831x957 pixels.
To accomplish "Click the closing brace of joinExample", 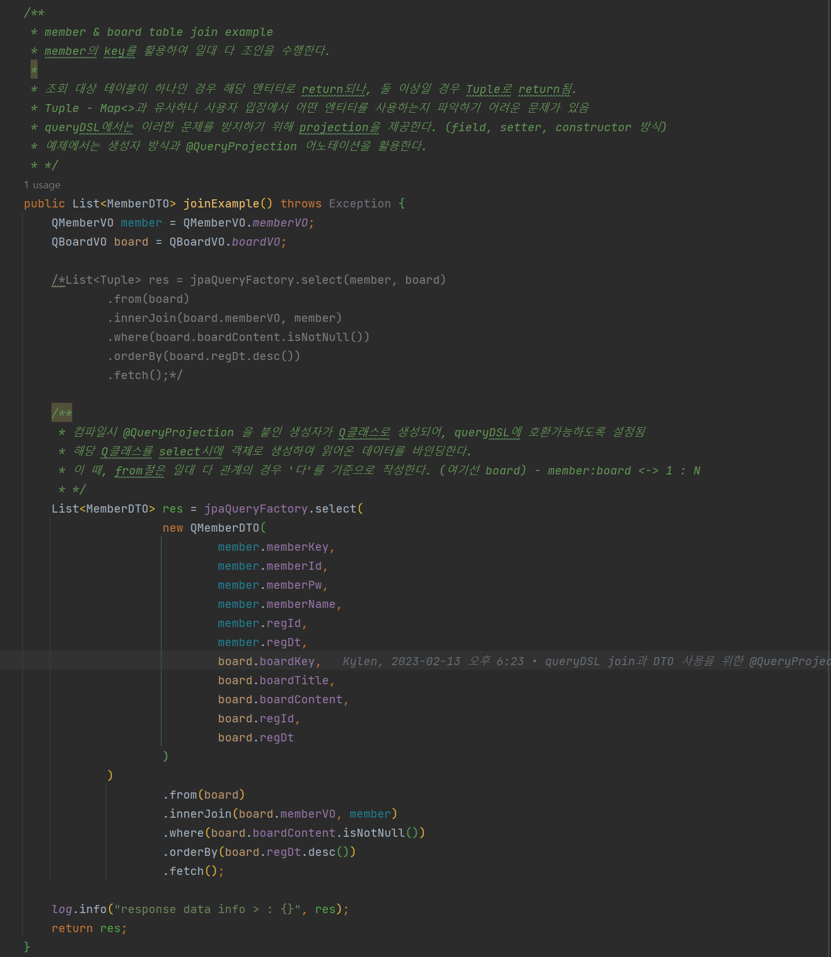I will (27, 947).
